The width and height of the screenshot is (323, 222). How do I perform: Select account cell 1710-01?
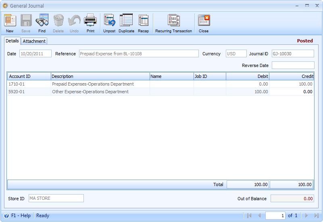(x=29, y=84)
